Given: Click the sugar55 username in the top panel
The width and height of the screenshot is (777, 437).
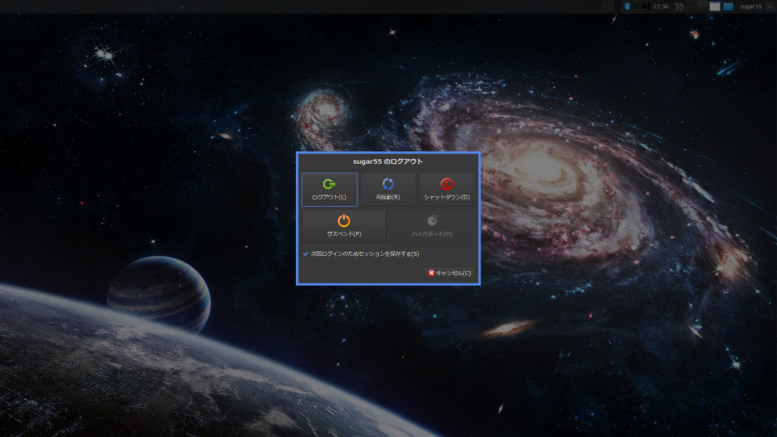Looking at the screenshot, I should (751, 6).
